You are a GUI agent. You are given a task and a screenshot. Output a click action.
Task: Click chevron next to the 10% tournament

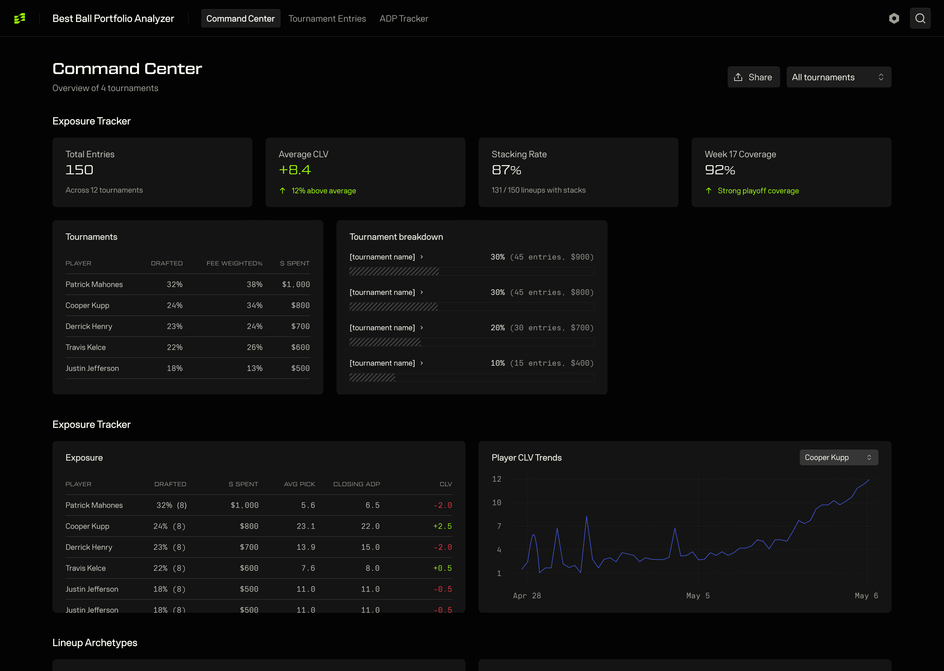tap(422, 363)
